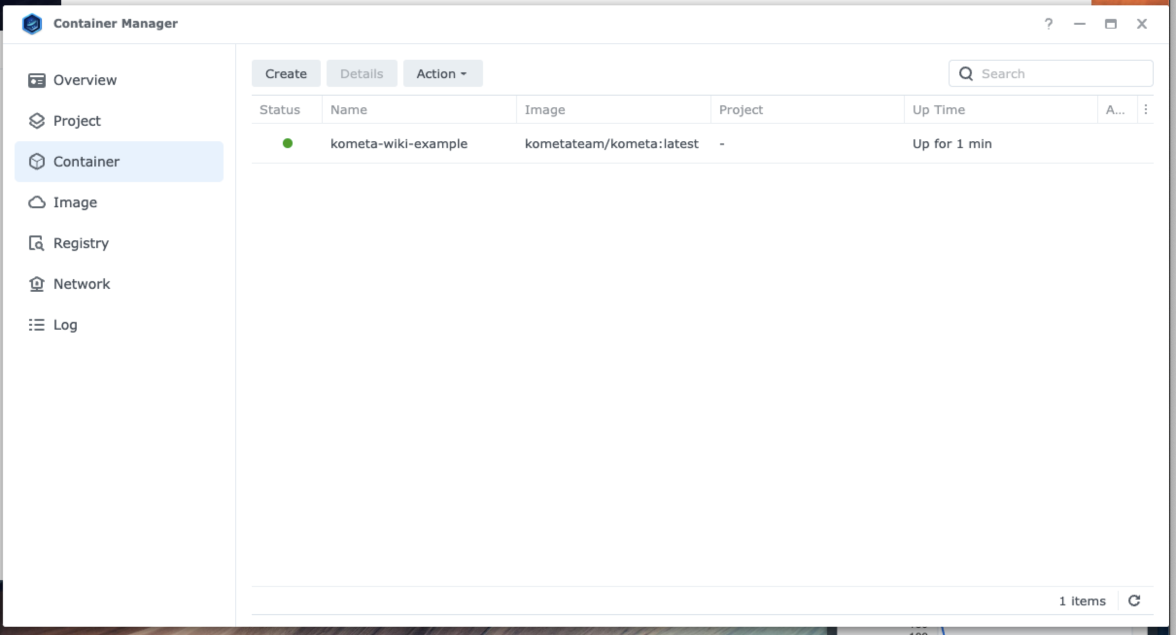The height and width of the screenshot is (635, 1176).
Task: Click the Network icon in sidebar
Action: (x=37, y=284)
